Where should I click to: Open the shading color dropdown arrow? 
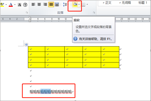click(x=79, y=4)
